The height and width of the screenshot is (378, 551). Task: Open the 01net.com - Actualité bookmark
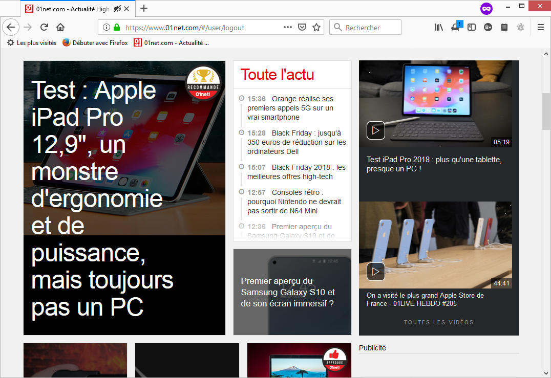pyautogui.click(x=171, y=43)
